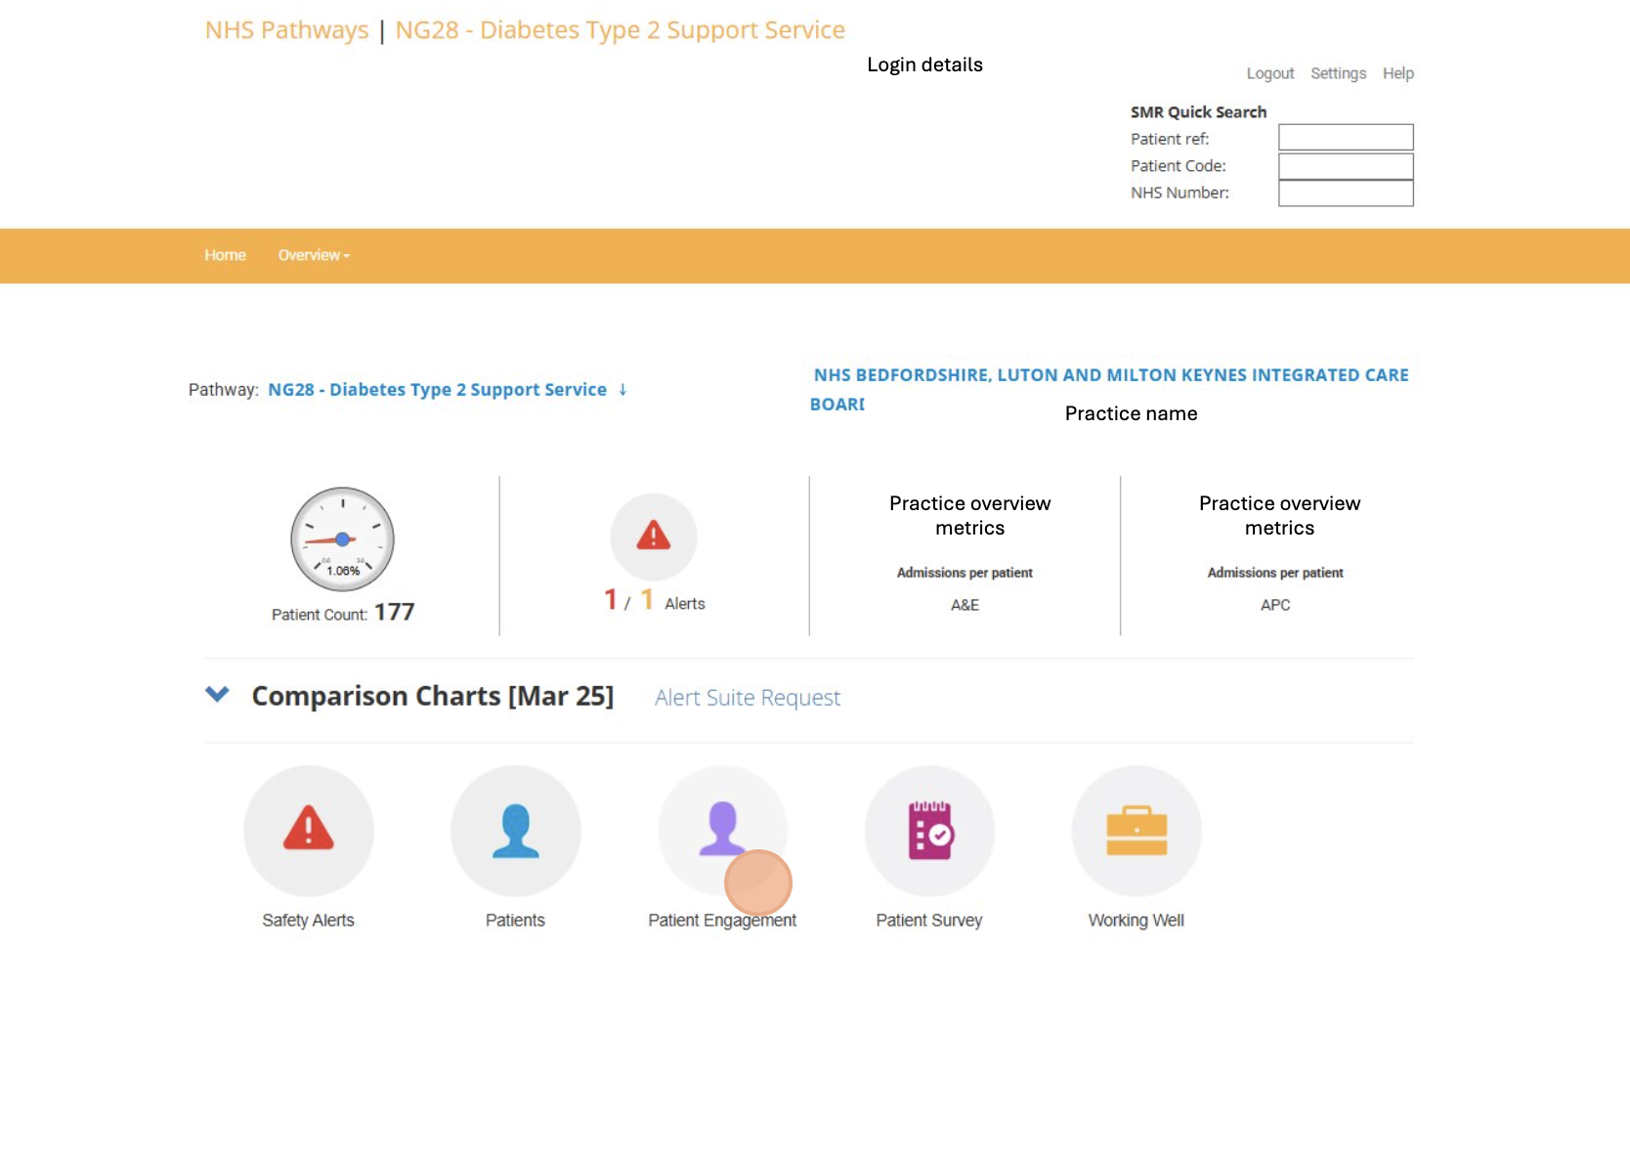Click the Alert Suite Request link
Image resolution: width=1630 pixels, height=1159 pixels.
[748, 698]
